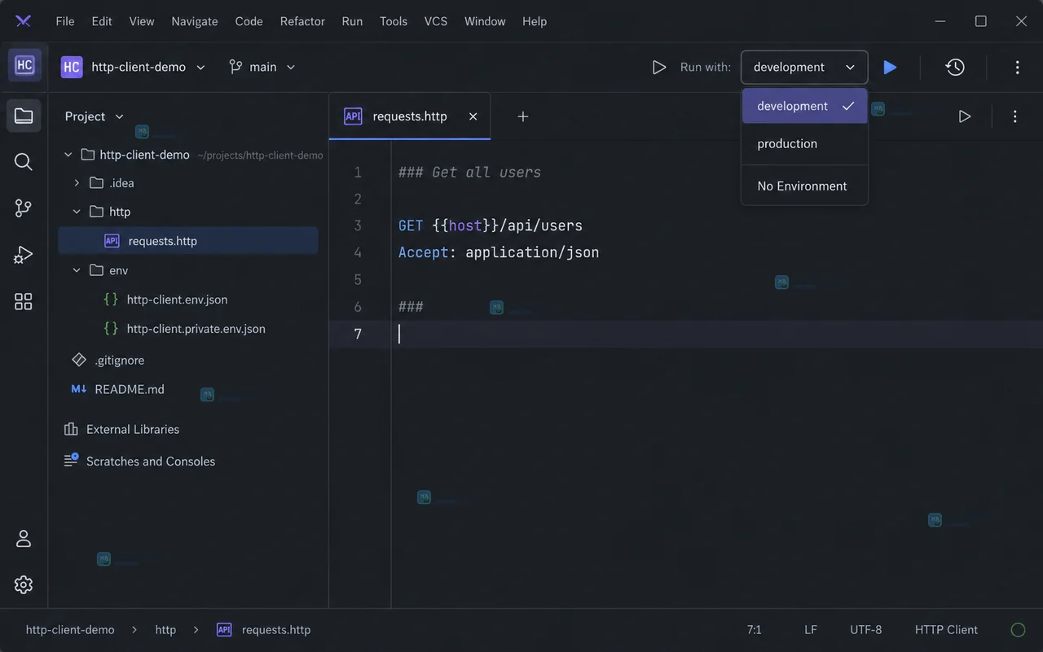
Task: Choose No Environment from the dropdown
Action: 804,186
